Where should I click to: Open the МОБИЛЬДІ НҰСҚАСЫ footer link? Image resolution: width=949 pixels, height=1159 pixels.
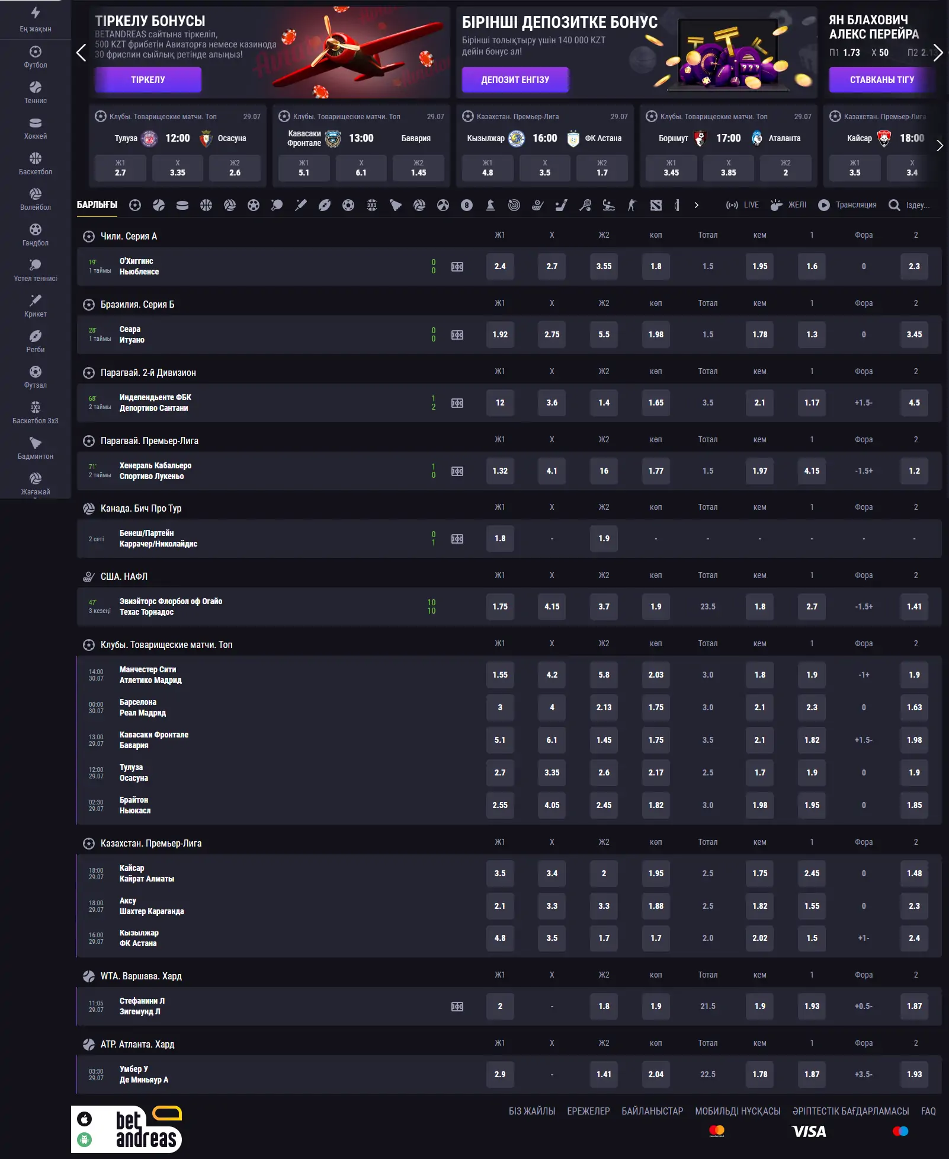(738, 1111)
